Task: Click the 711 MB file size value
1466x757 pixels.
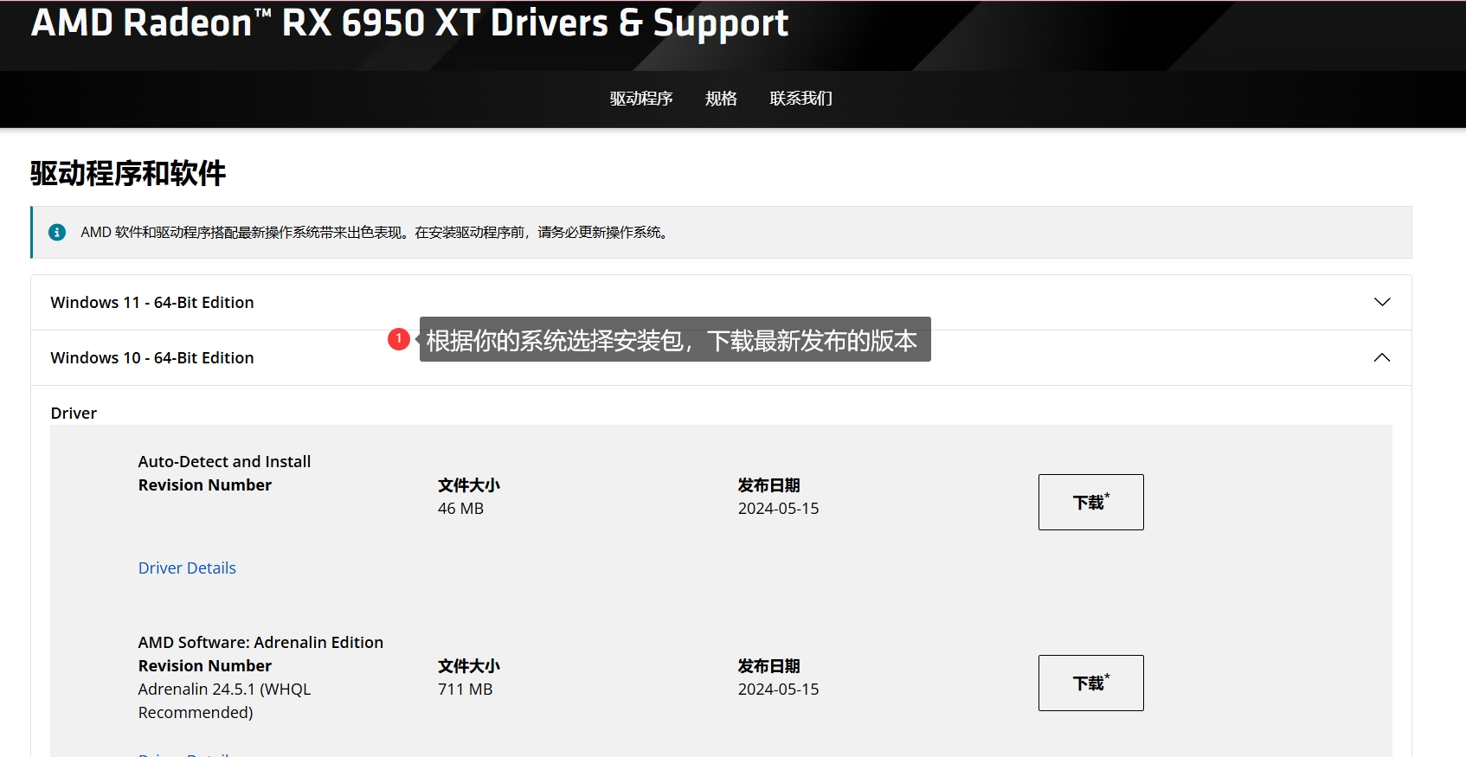Action: (465, 689)
